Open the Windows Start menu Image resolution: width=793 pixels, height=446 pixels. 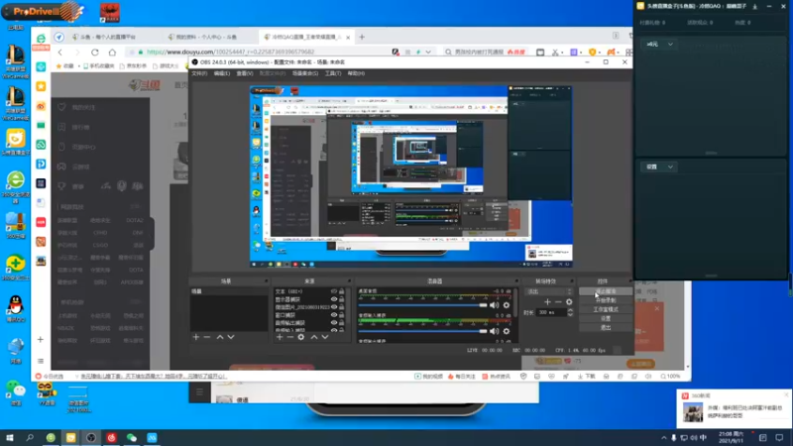coord(10,437)
